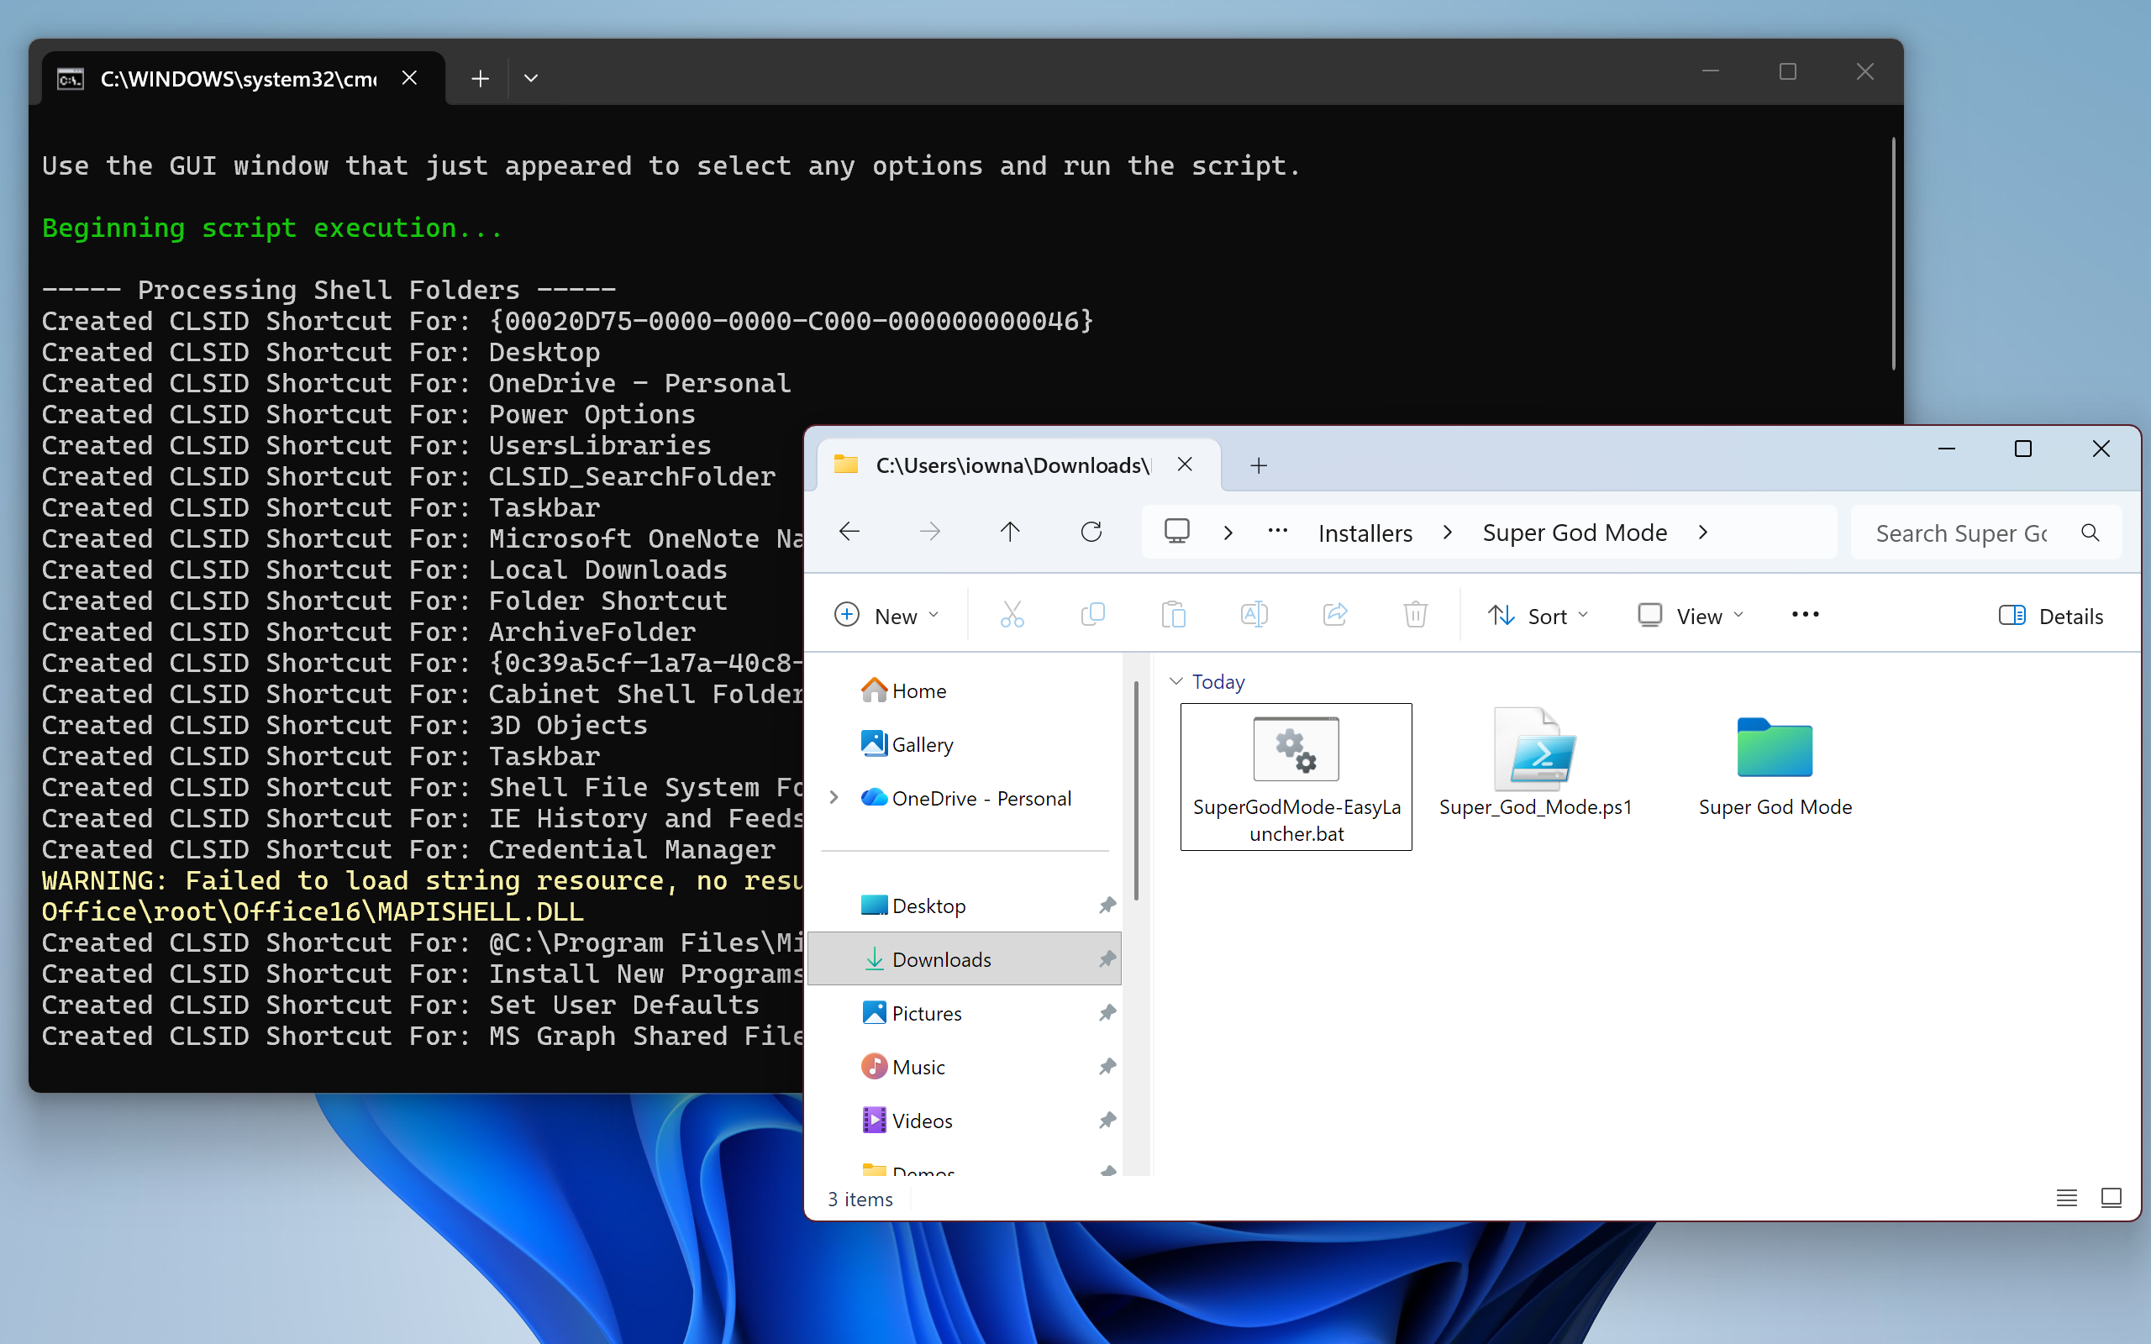Click the Delete trash icon in toolbar

click(1415, 615)
